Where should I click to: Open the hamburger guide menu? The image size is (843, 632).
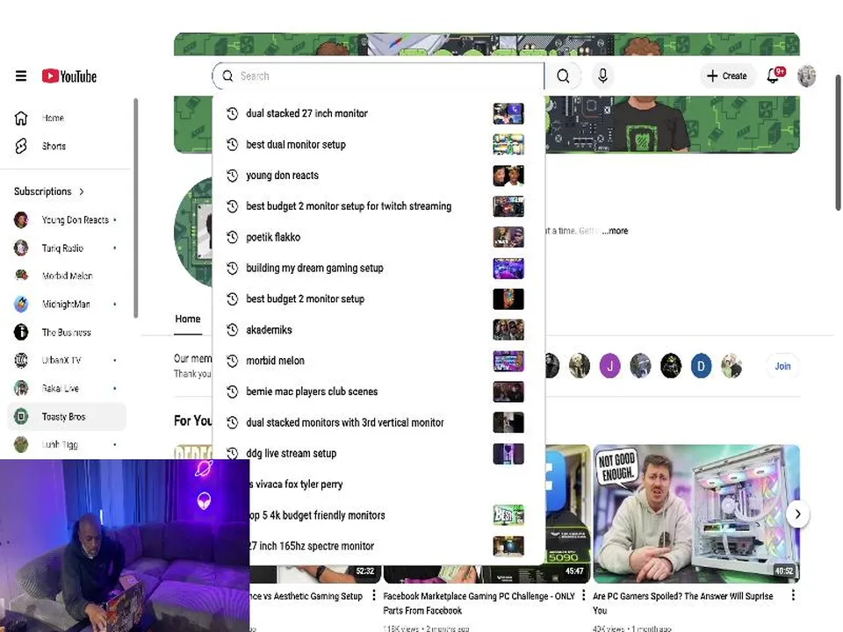[x=21, y=75]
